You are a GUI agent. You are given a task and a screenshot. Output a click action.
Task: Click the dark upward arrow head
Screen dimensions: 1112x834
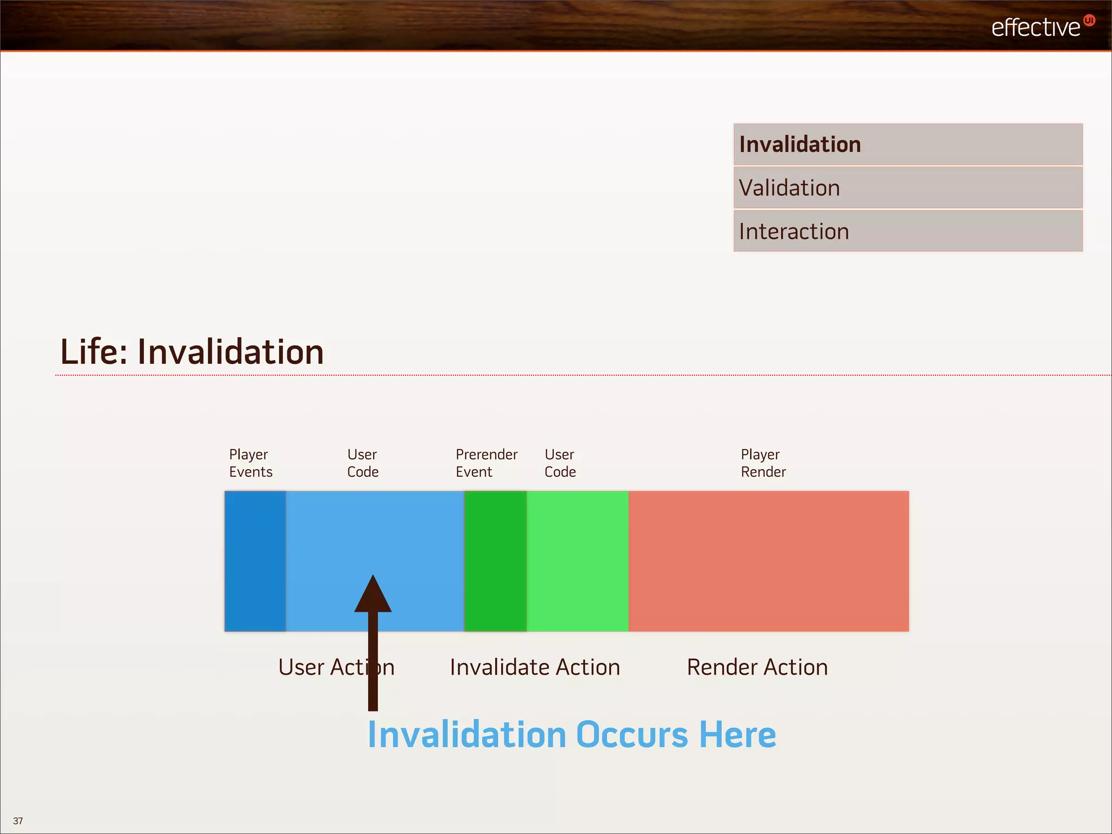pyautogui.click(x=373, y=596)
